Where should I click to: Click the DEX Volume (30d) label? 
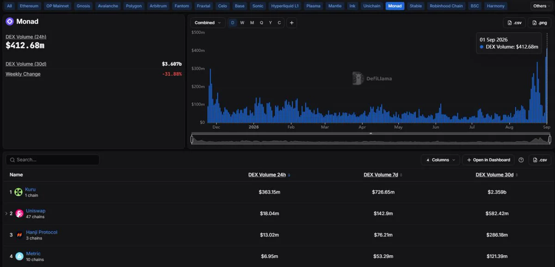coord(26,64)
